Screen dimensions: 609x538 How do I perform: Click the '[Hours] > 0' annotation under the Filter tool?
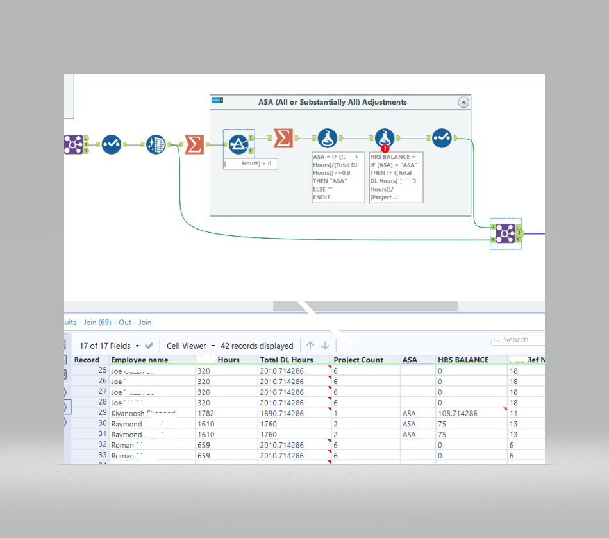(x=250, y=164)
